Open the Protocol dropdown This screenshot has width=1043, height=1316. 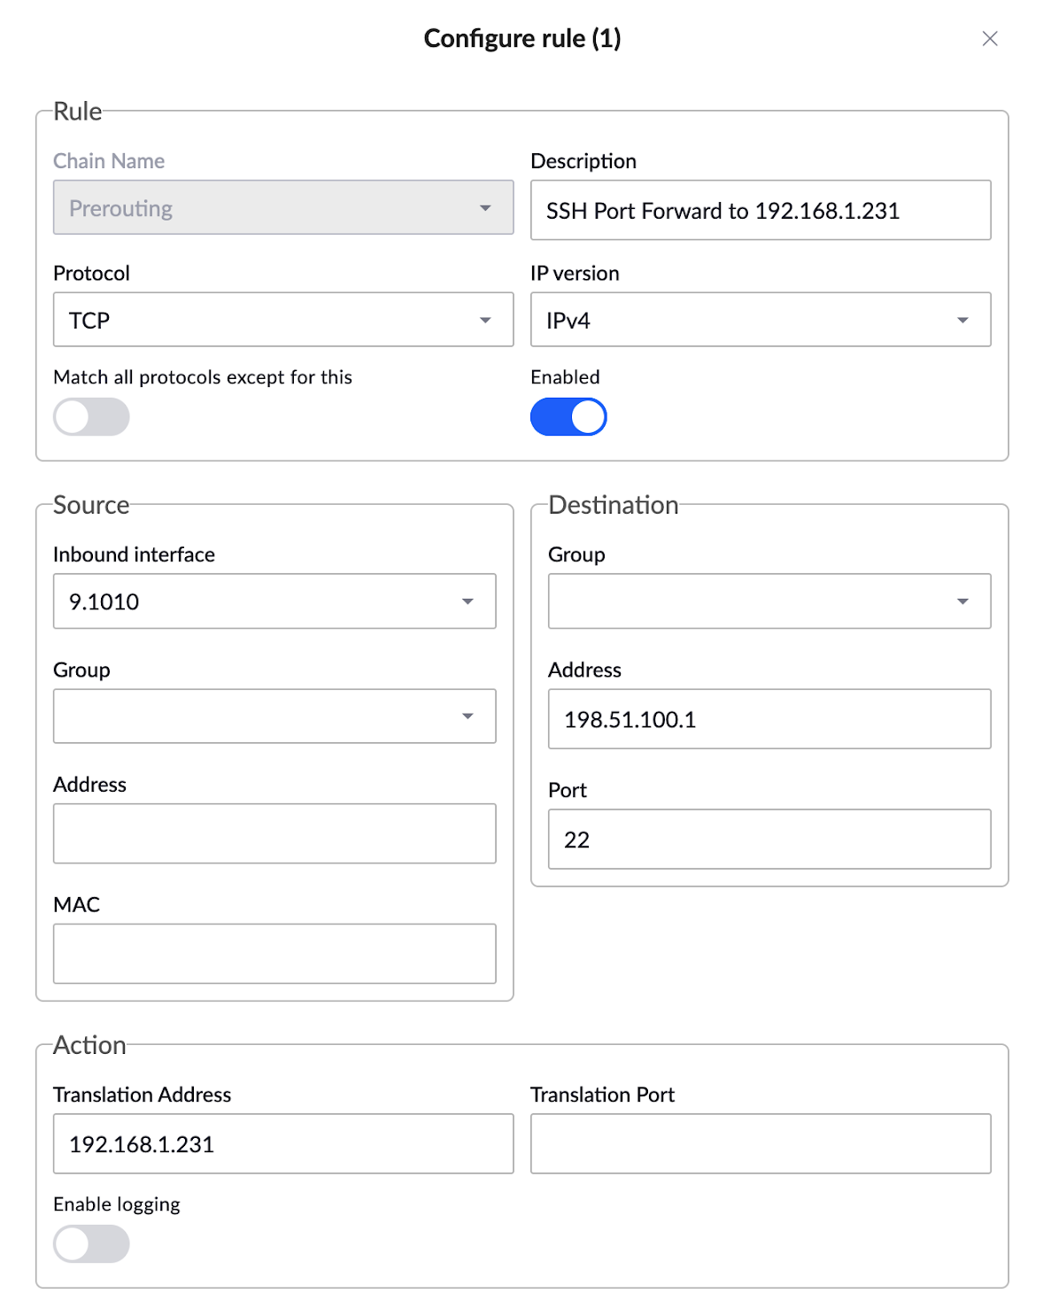(283, 320)
